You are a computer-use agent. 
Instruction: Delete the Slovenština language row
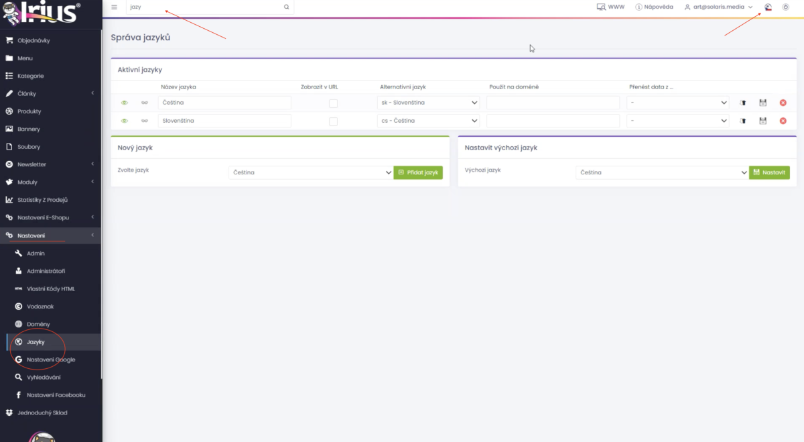pos(783,121)
